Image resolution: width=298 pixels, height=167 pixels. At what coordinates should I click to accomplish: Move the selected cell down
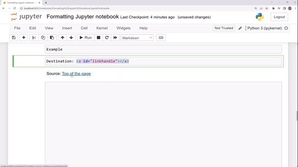click(71, 38)
